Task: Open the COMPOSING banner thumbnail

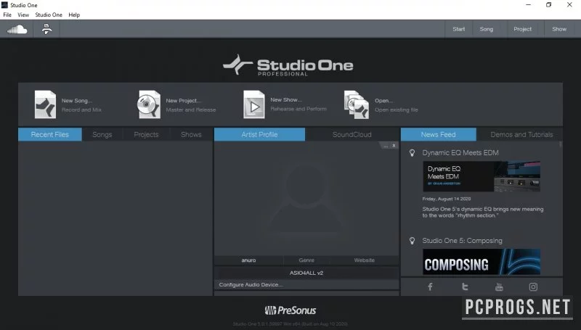Action: (482, 262)
